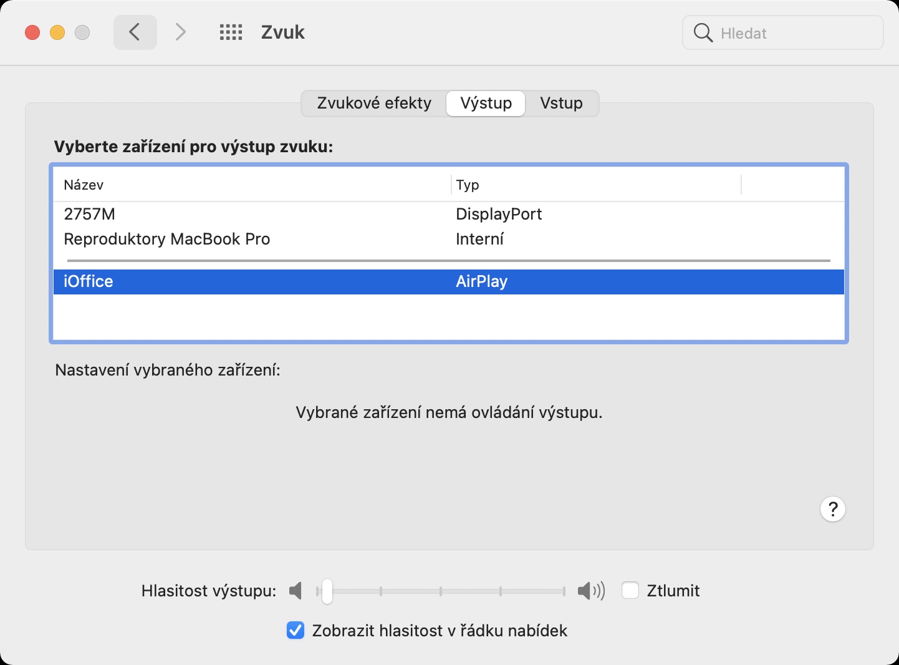Switch to the Vstup tab
899x665 pixels.
pos(561,103)
